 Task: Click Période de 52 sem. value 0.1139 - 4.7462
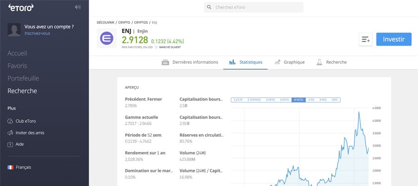138,141
